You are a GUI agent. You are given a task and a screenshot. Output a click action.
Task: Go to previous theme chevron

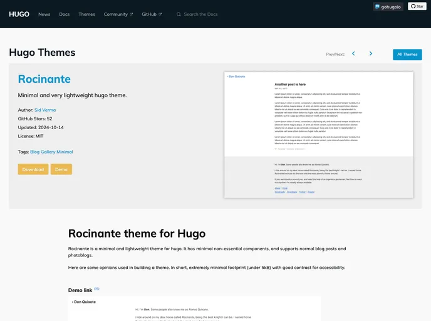click(x=353, y=54)
